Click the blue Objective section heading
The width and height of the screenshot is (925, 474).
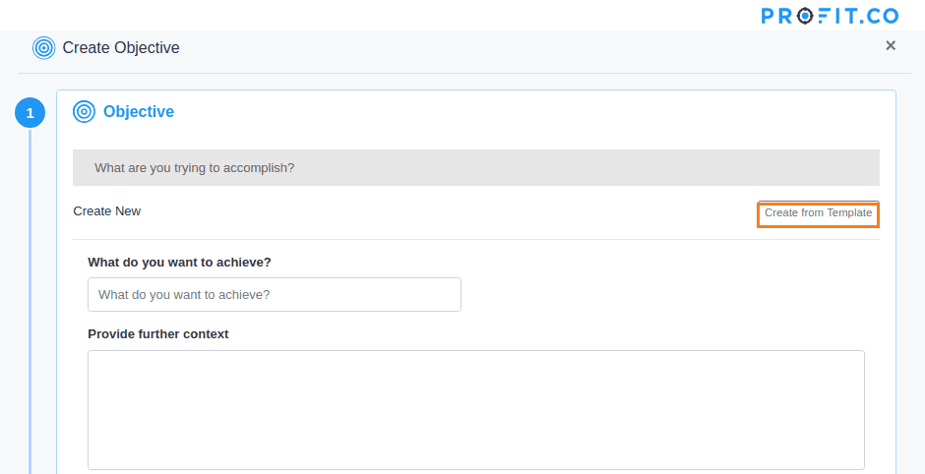139,111
